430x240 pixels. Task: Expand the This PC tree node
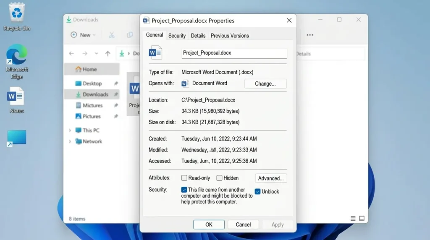coord(70,130)
